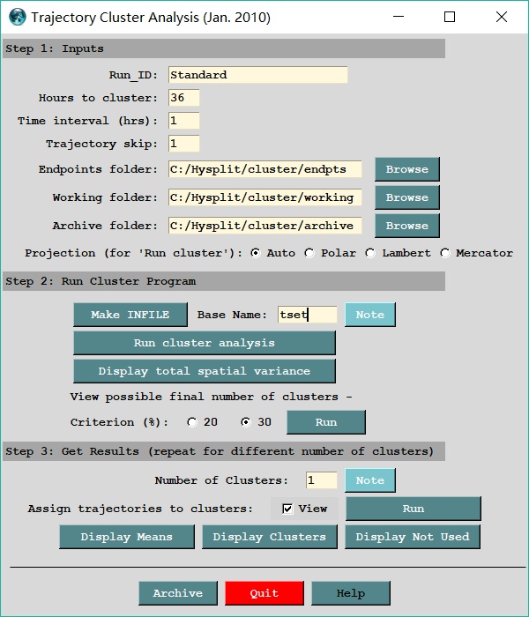Viewport: 529px width, 617px height.
Task: Edit the Hours to cluster field
Action: [x=183, y=98]
